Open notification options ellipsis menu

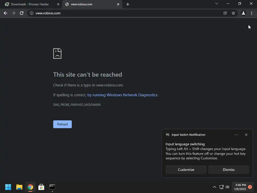[236, 135]
